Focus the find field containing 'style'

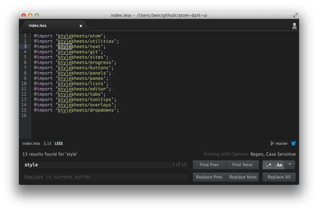click(x=95, y=165)
